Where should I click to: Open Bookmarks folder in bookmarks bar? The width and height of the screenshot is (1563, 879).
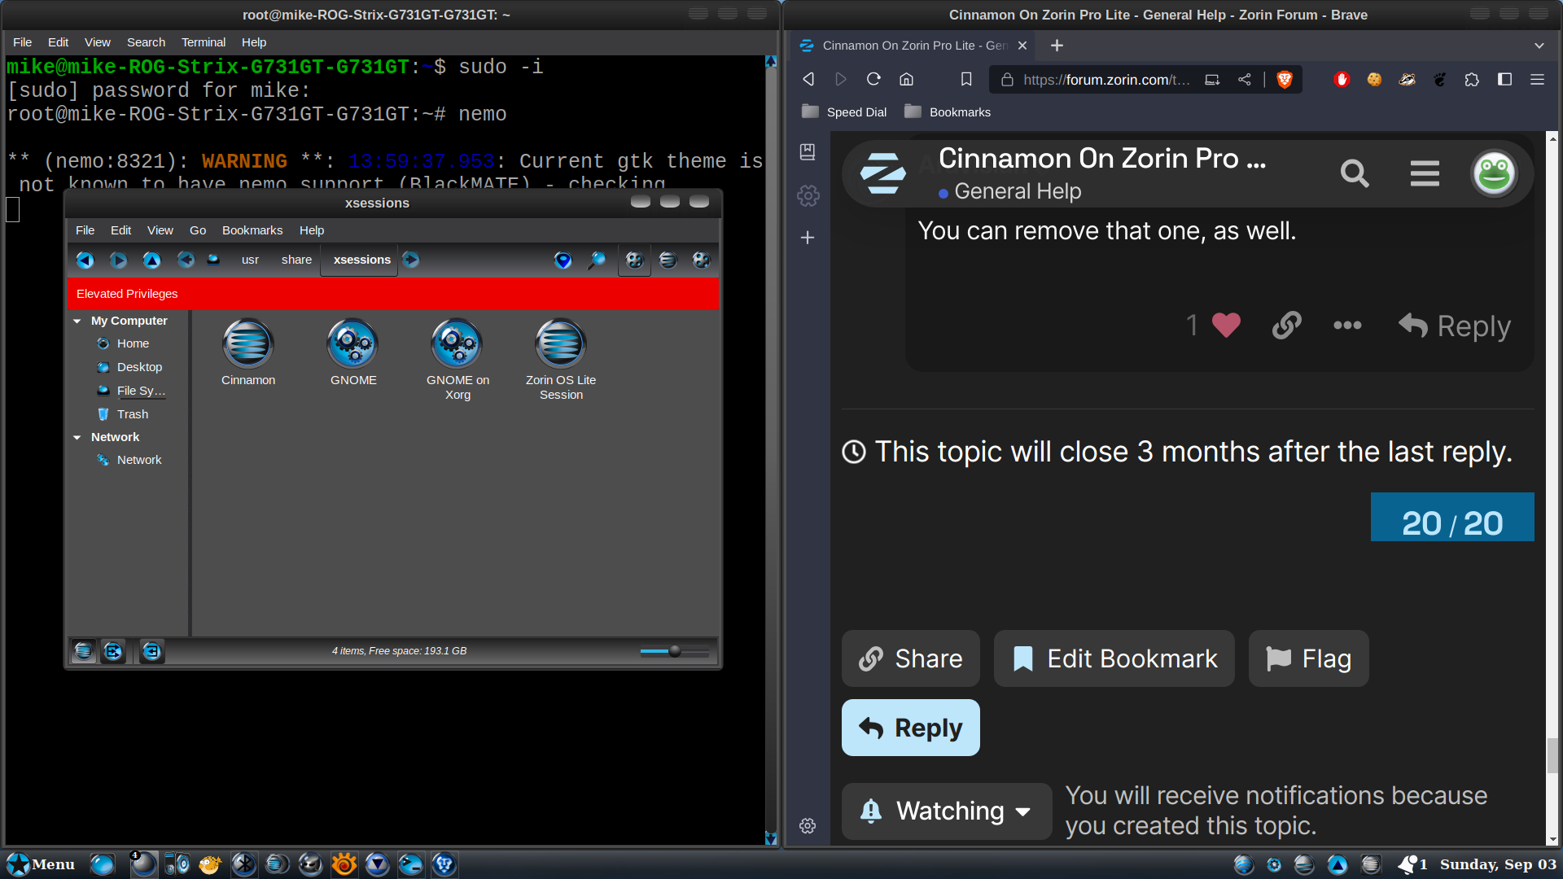tap(948, 112)
